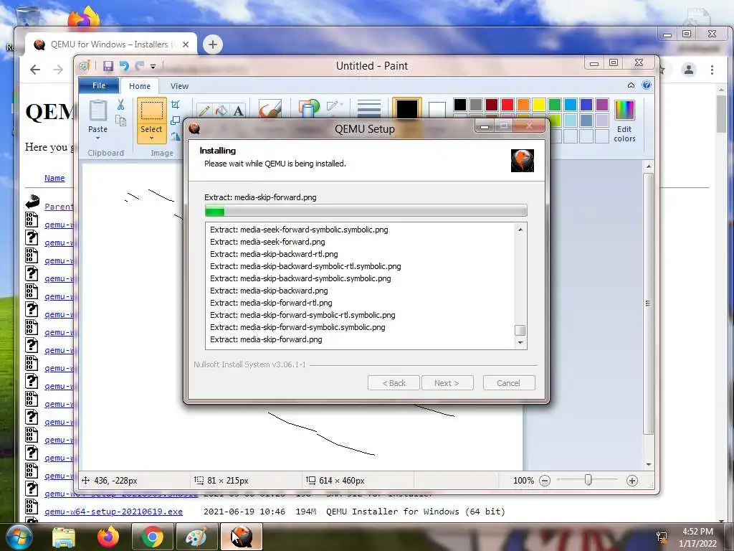Click the Next button in QEMU Setup
Image resolution: width=734 pixels, height=551 pixels.
tap(447, 383)
